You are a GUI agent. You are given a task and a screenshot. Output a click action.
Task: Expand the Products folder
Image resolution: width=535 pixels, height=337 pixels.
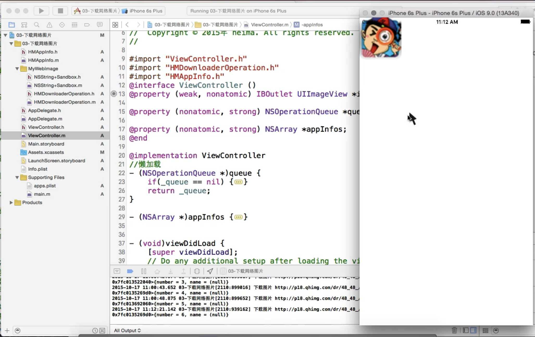click(11, 203)
